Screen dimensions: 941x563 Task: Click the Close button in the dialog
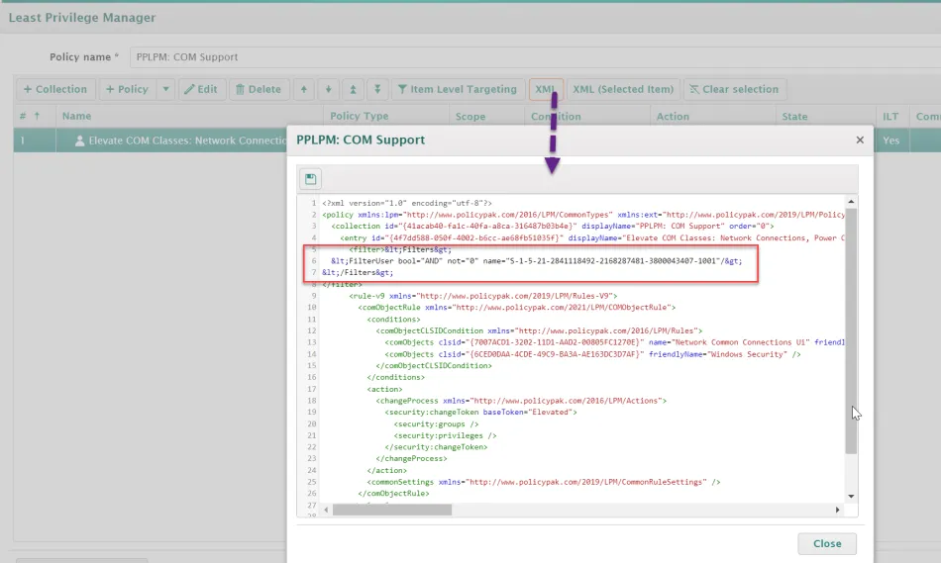point(827,543)
